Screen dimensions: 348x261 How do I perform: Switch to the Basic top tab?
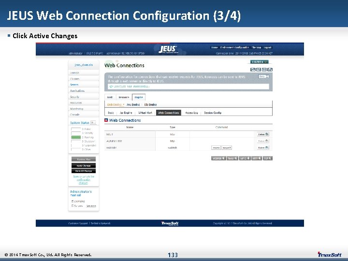point(110,97)
